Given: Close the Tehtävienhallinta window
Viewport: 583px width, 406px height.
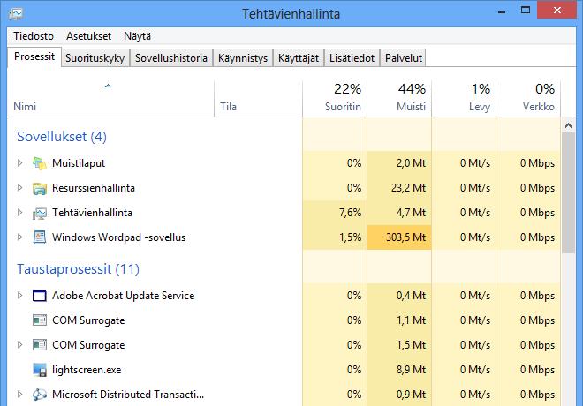Looking at the screenshot, I should (x=557, y=10).
